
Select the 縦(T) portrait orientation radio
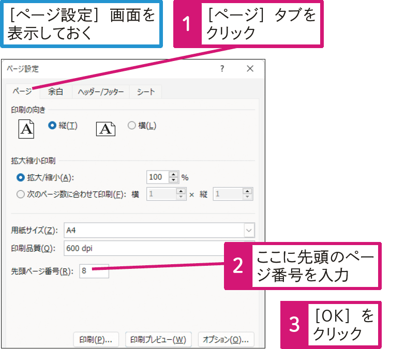click(52, 126)
